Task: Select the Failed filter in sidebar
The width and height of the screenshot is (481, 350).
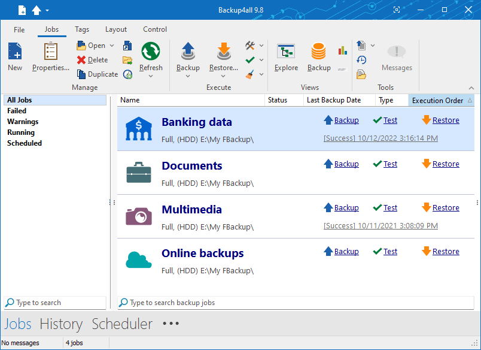Action: tap(17, 111)
